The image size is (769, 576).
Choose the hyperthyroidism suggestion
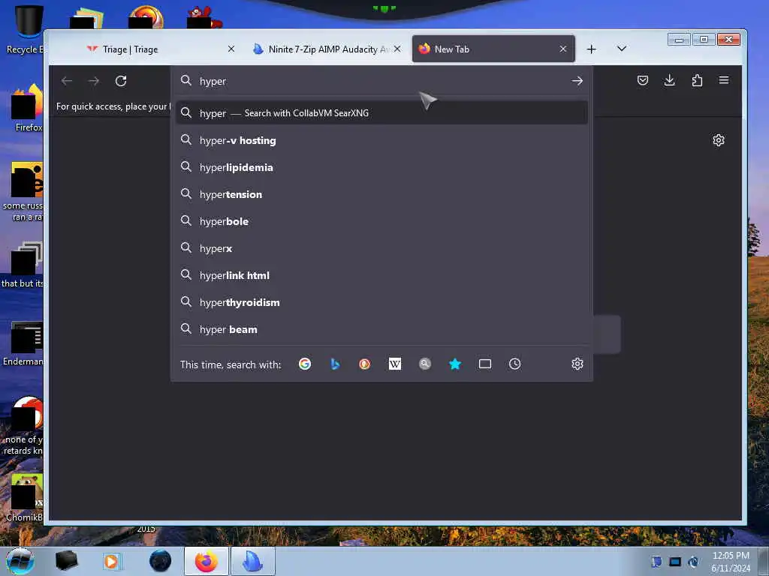(x=381, y=303)
